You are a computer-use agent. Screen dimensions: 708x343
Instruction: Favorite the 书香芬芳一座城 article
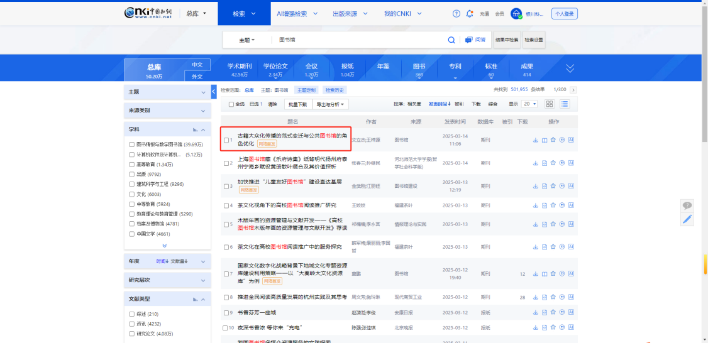553,313
